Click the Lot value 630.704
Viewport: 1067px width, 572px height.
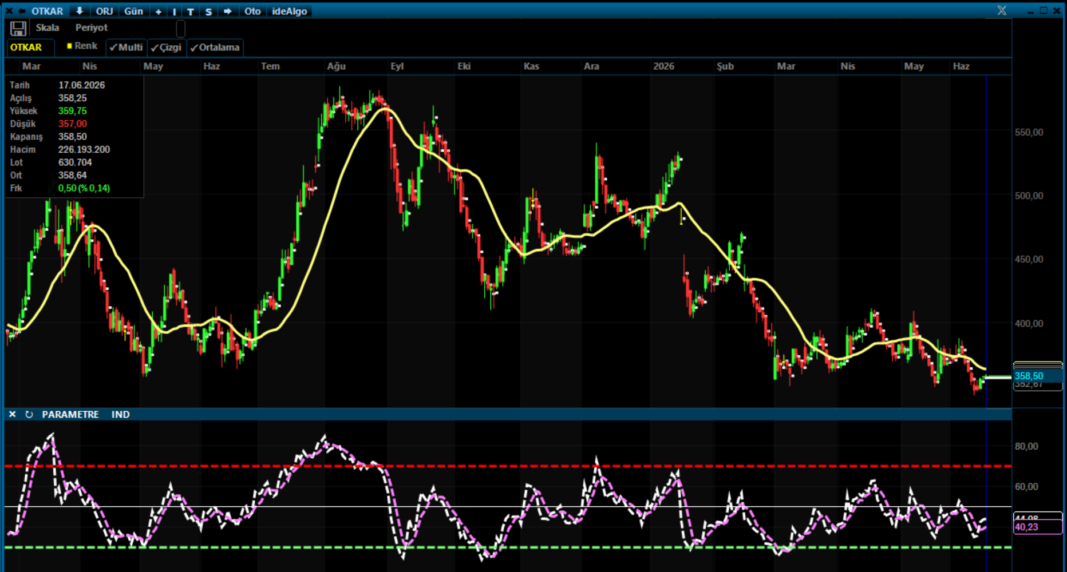click(x=74, y=162)
